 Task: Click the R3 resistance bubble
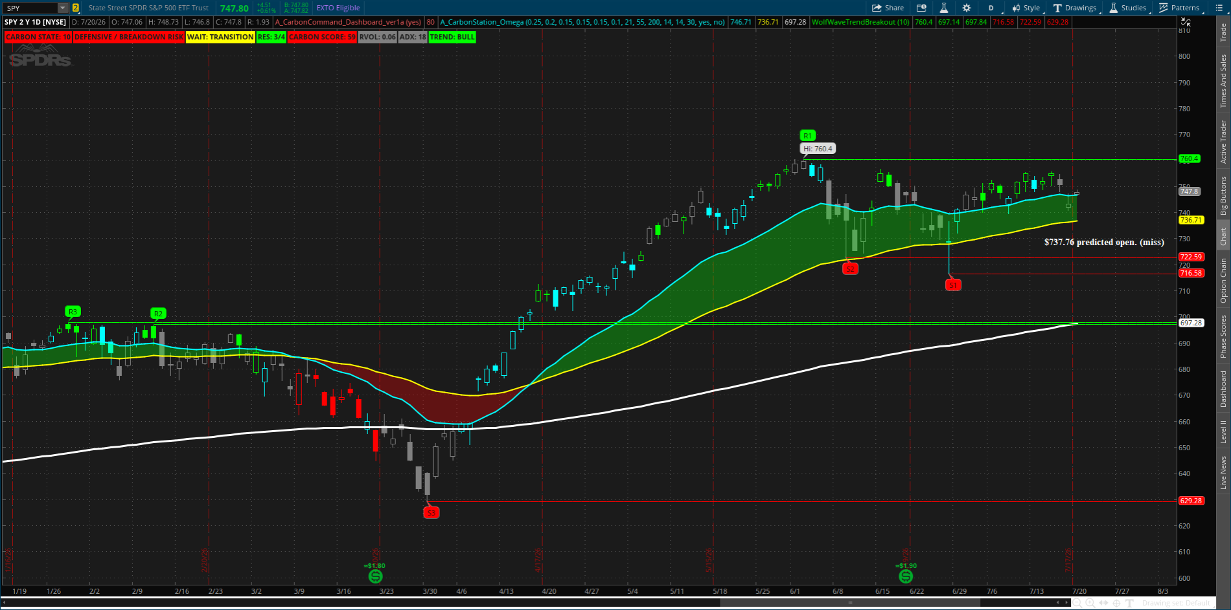(x=73, y=312)
